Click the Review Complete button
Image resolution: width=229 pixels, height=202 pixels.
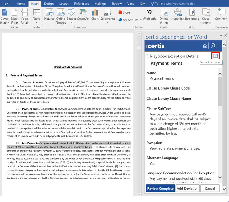(160, 188)
